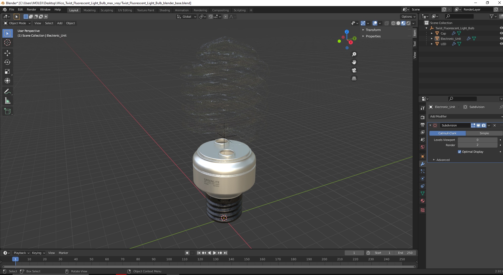Open the Window menu
The width and height of the screenshot is (503, 275).
click(45, 9)
